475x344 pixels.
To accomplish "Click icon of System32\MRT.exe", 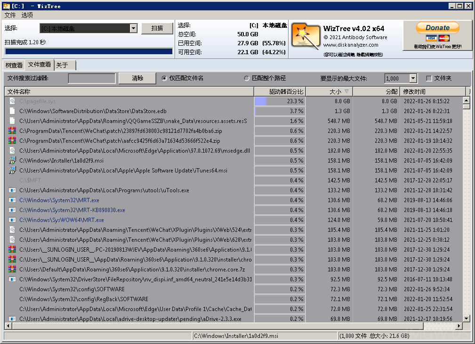I will coord(12,200).
